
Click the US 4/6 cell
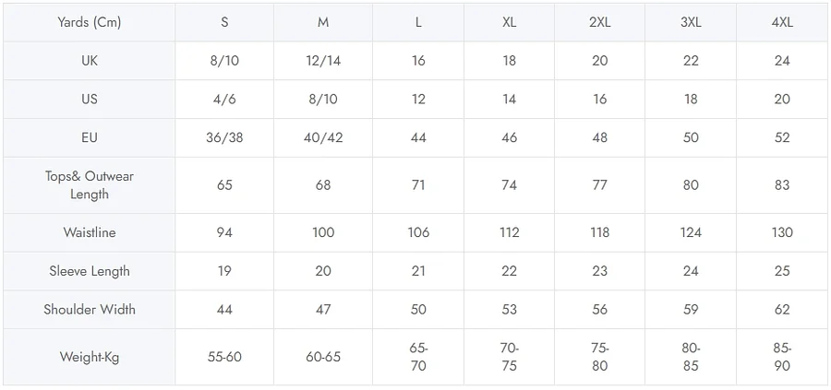pyautogui.click(x=224, y=100)
